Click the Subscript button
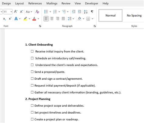Viewport: 144px width, 123px height. [4, 19]
